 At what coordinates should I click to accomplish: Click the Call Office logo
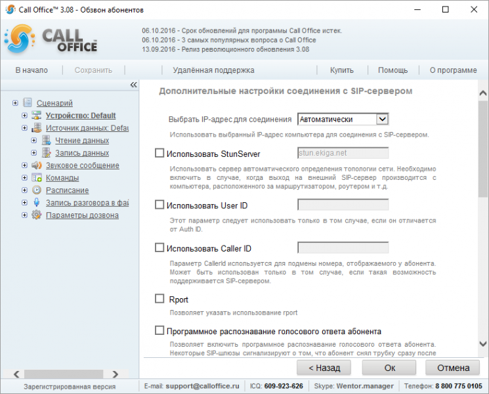(51, 39)
